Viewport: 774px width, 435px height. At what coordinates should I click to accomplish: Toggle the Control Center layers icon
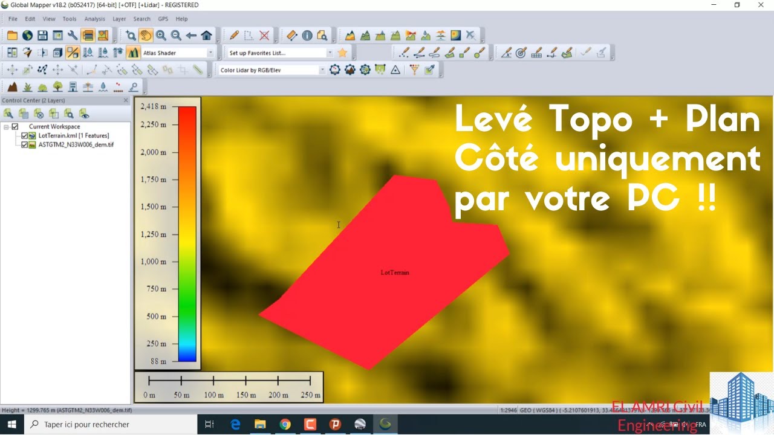coord(88,36)
